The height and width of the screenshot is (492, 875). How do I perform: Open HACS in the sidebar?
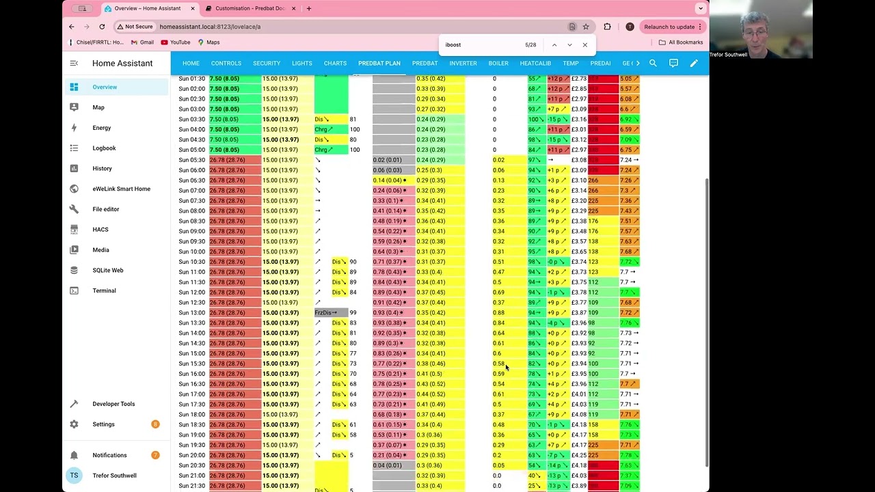point(117,230)
